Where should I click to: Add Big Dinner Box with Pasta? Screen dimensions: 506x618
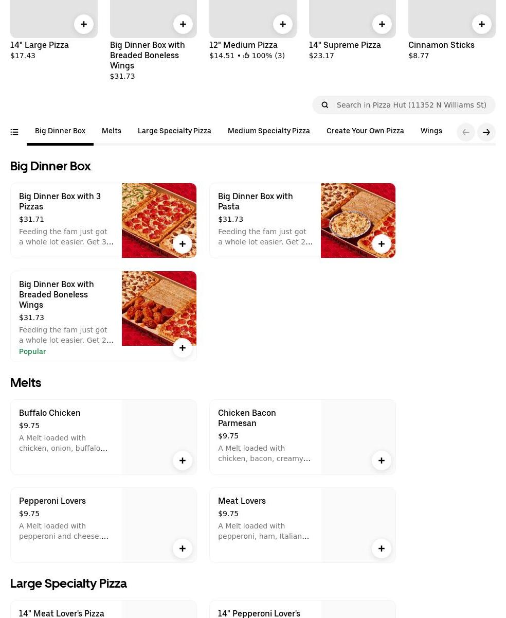pyautogui.click(x=382, y=244)
